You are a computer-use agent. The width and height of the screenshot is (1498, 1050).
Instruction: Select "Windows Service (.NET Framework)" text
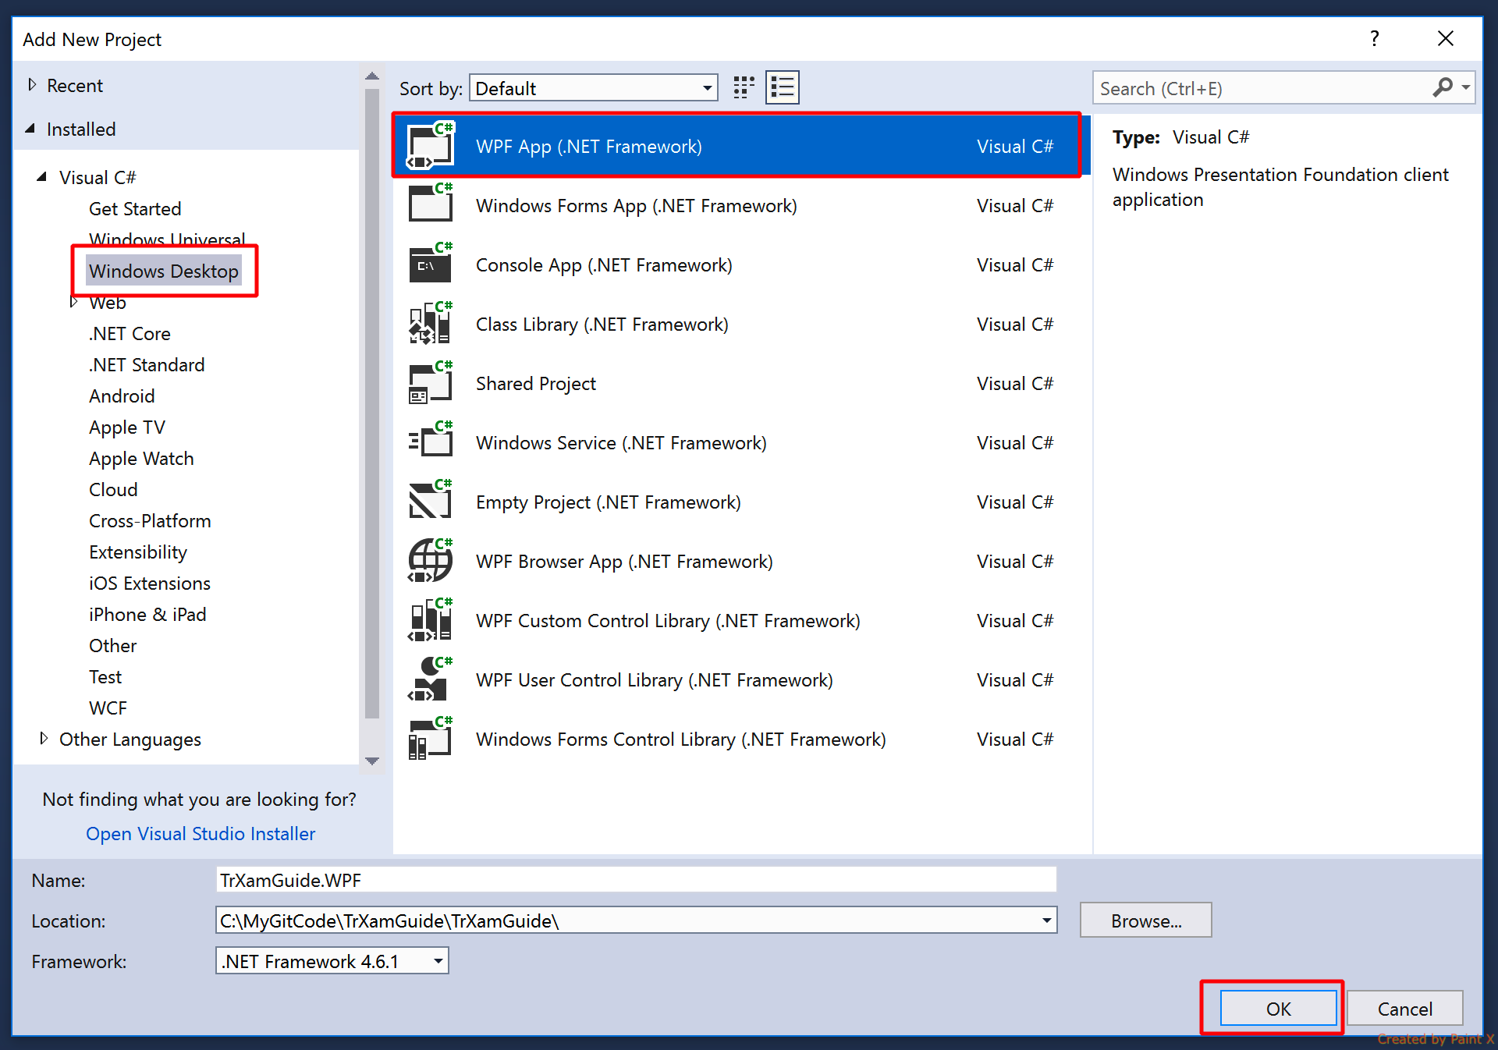(621, 442)
